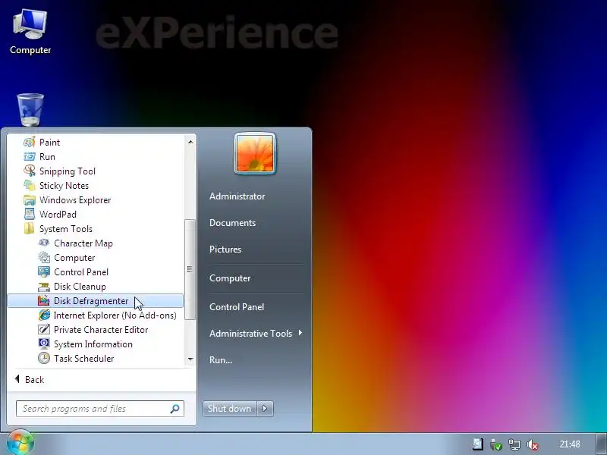Click the Run icon in programs list

[30, 157]
